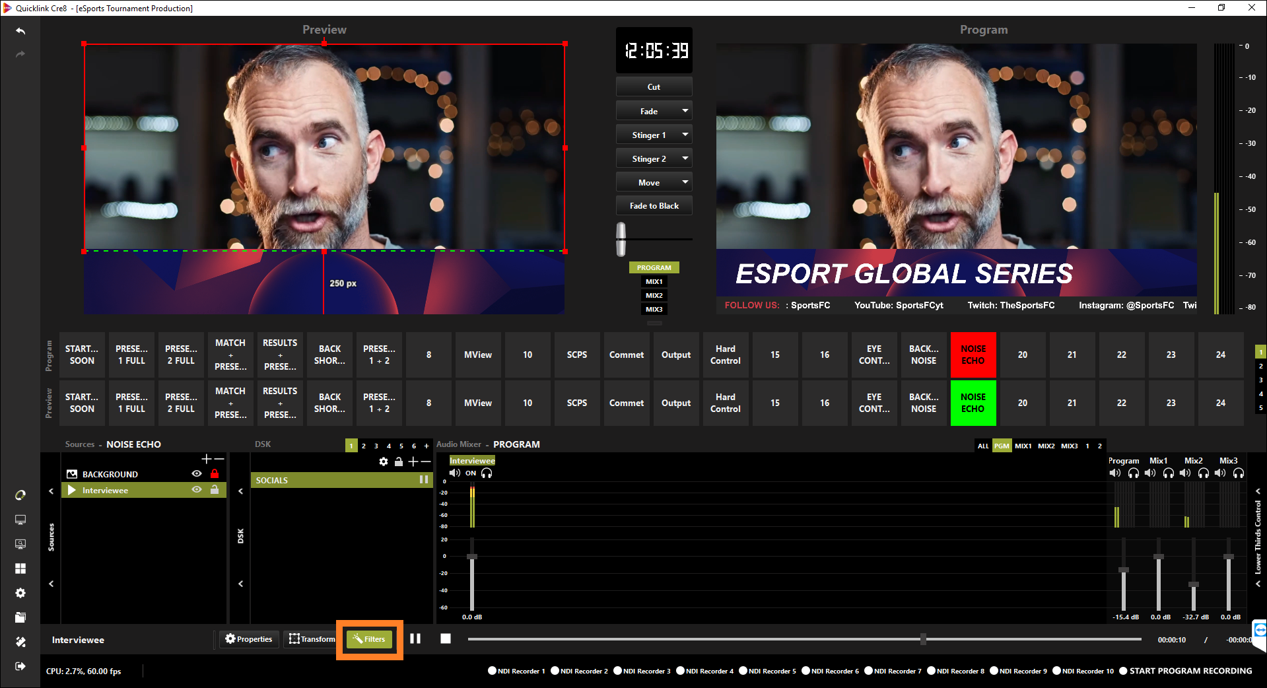Pause the Interviewee media playback
Viewport: 1267px width, 688px height.
pos(415,638)
